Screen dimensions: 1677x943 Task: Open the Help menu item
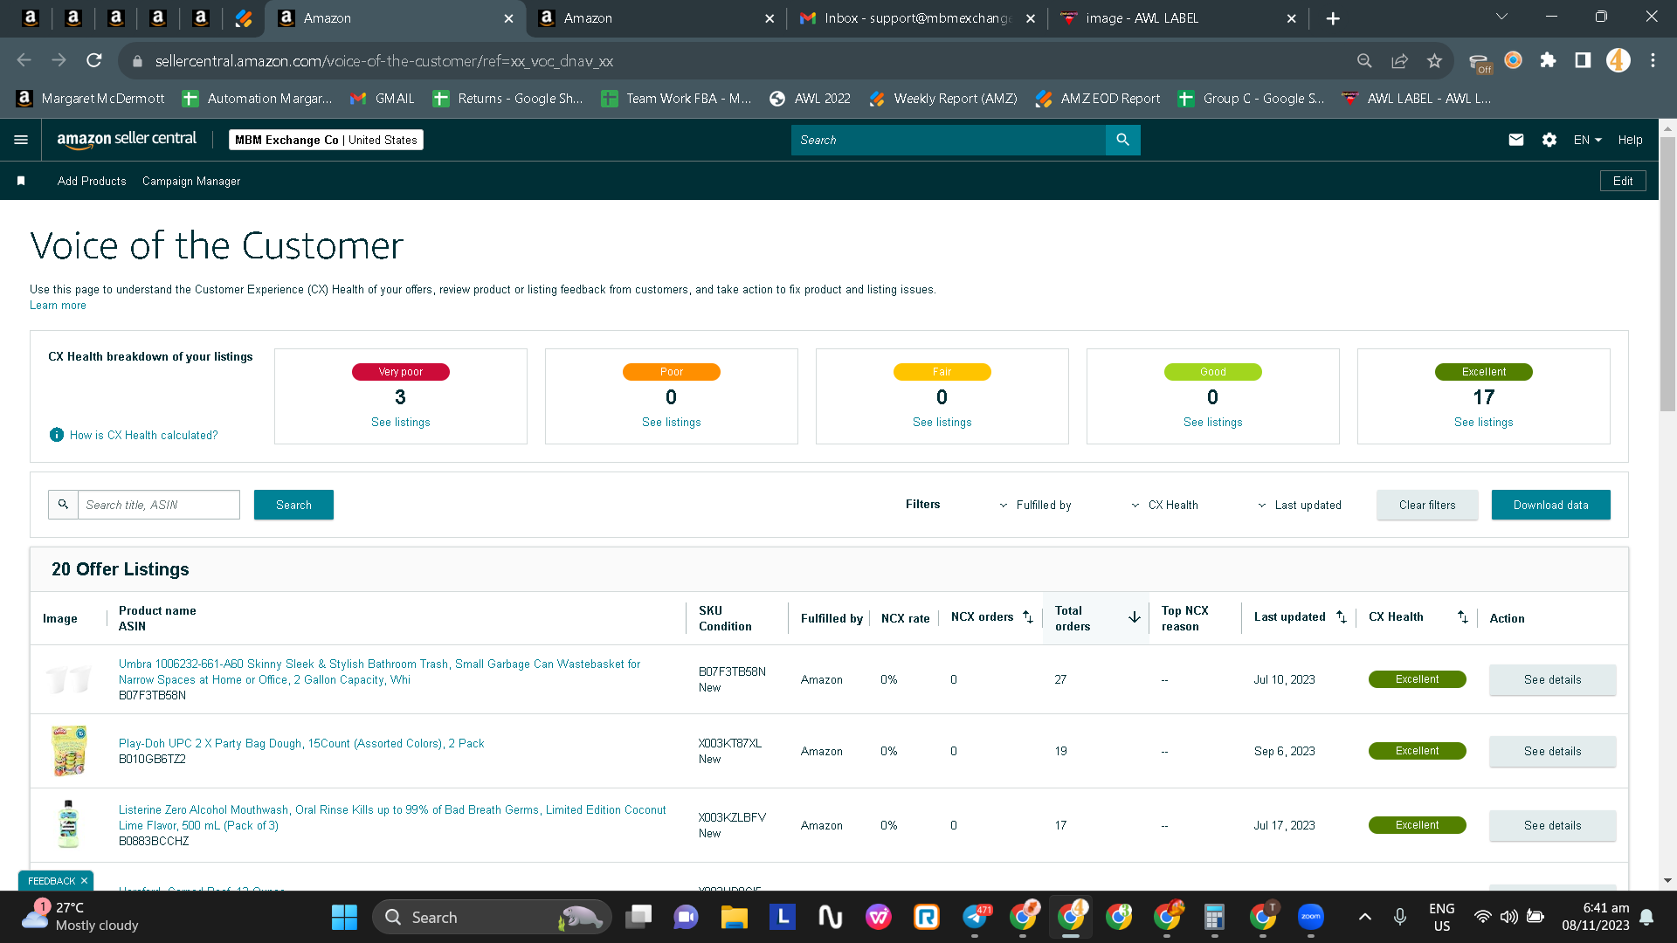click(1630, 140)
